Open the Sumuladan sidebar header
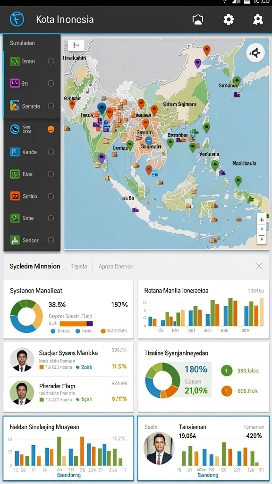272x484 pixels. point(22,43)
